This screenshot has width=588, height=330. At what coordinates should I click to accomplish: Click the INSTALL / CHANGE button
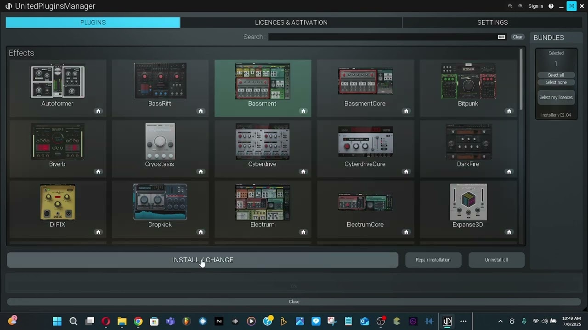[203, 260]
